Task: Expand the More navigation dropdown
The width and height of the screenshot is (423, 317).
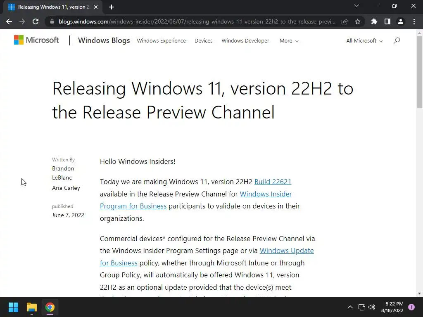Action: 289,41
